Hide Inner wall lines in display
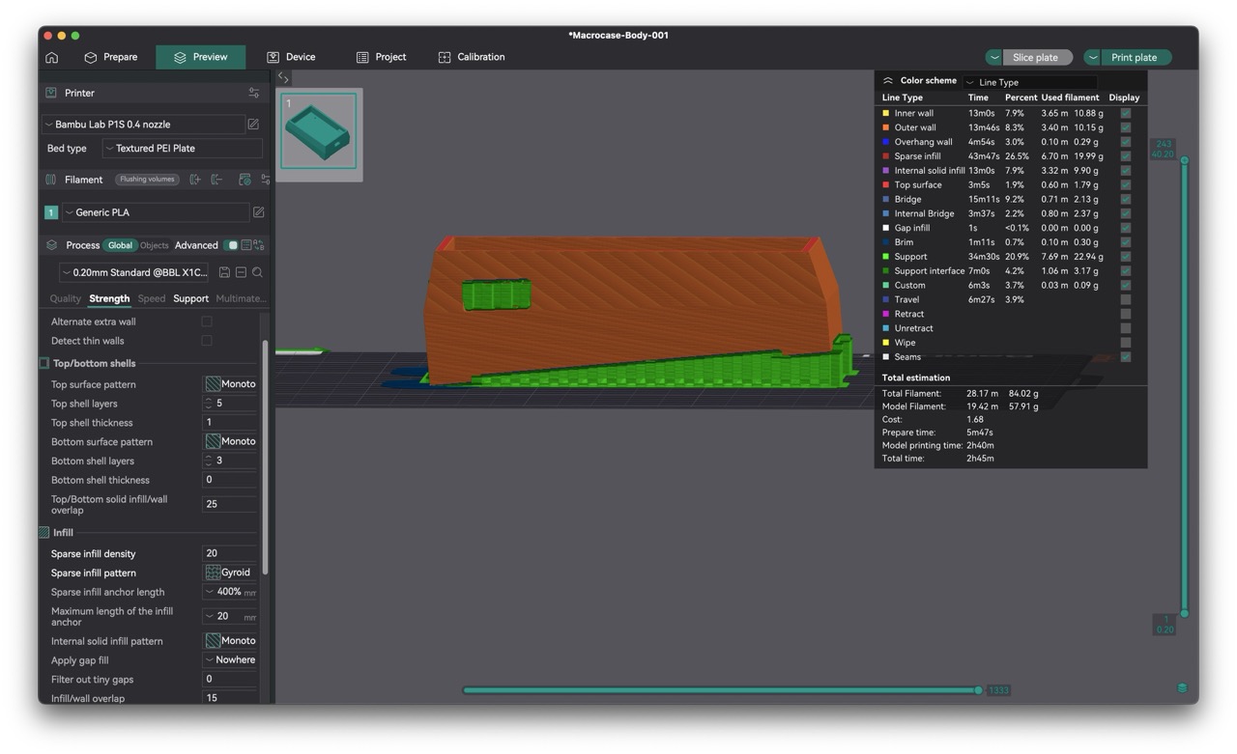The image size is (1237, 754). pos(1126,114)
